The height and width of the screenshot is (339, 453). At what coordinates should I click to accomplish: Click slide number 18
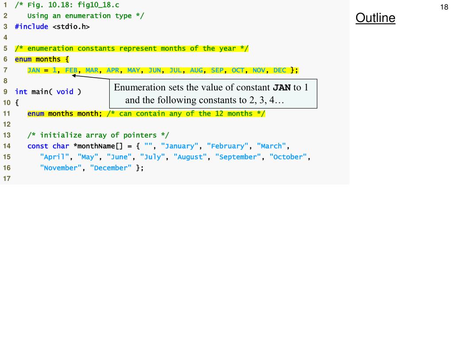[444, 7]
